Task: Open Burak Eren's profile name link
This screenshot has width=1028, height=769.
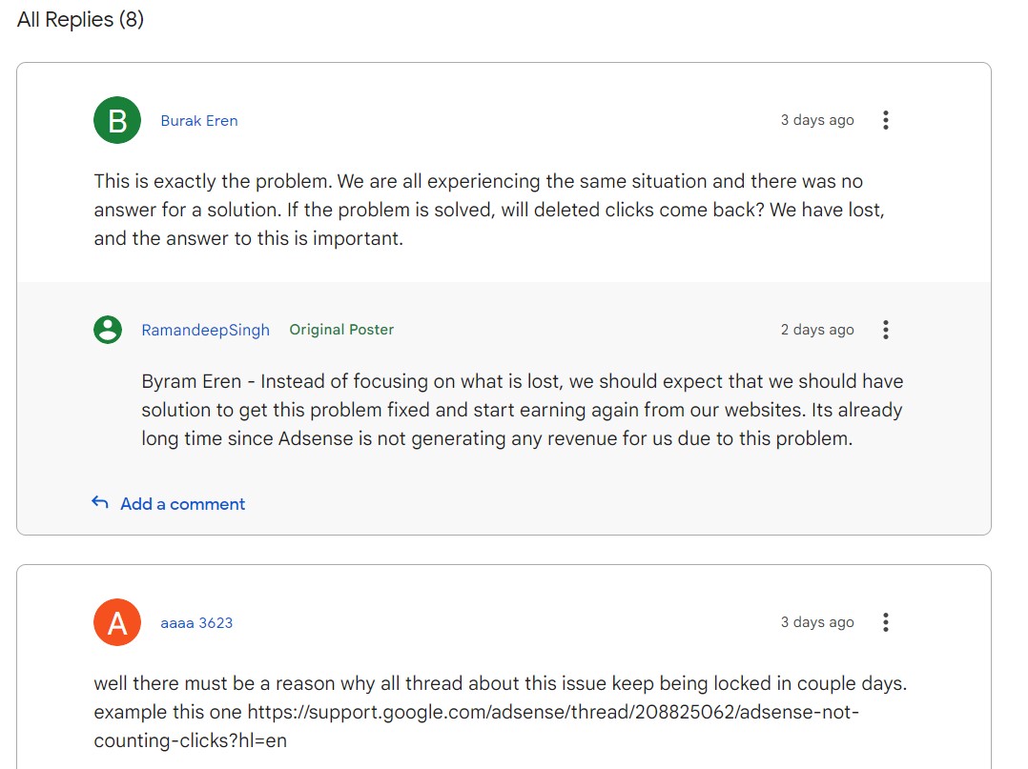Action: 199,120
